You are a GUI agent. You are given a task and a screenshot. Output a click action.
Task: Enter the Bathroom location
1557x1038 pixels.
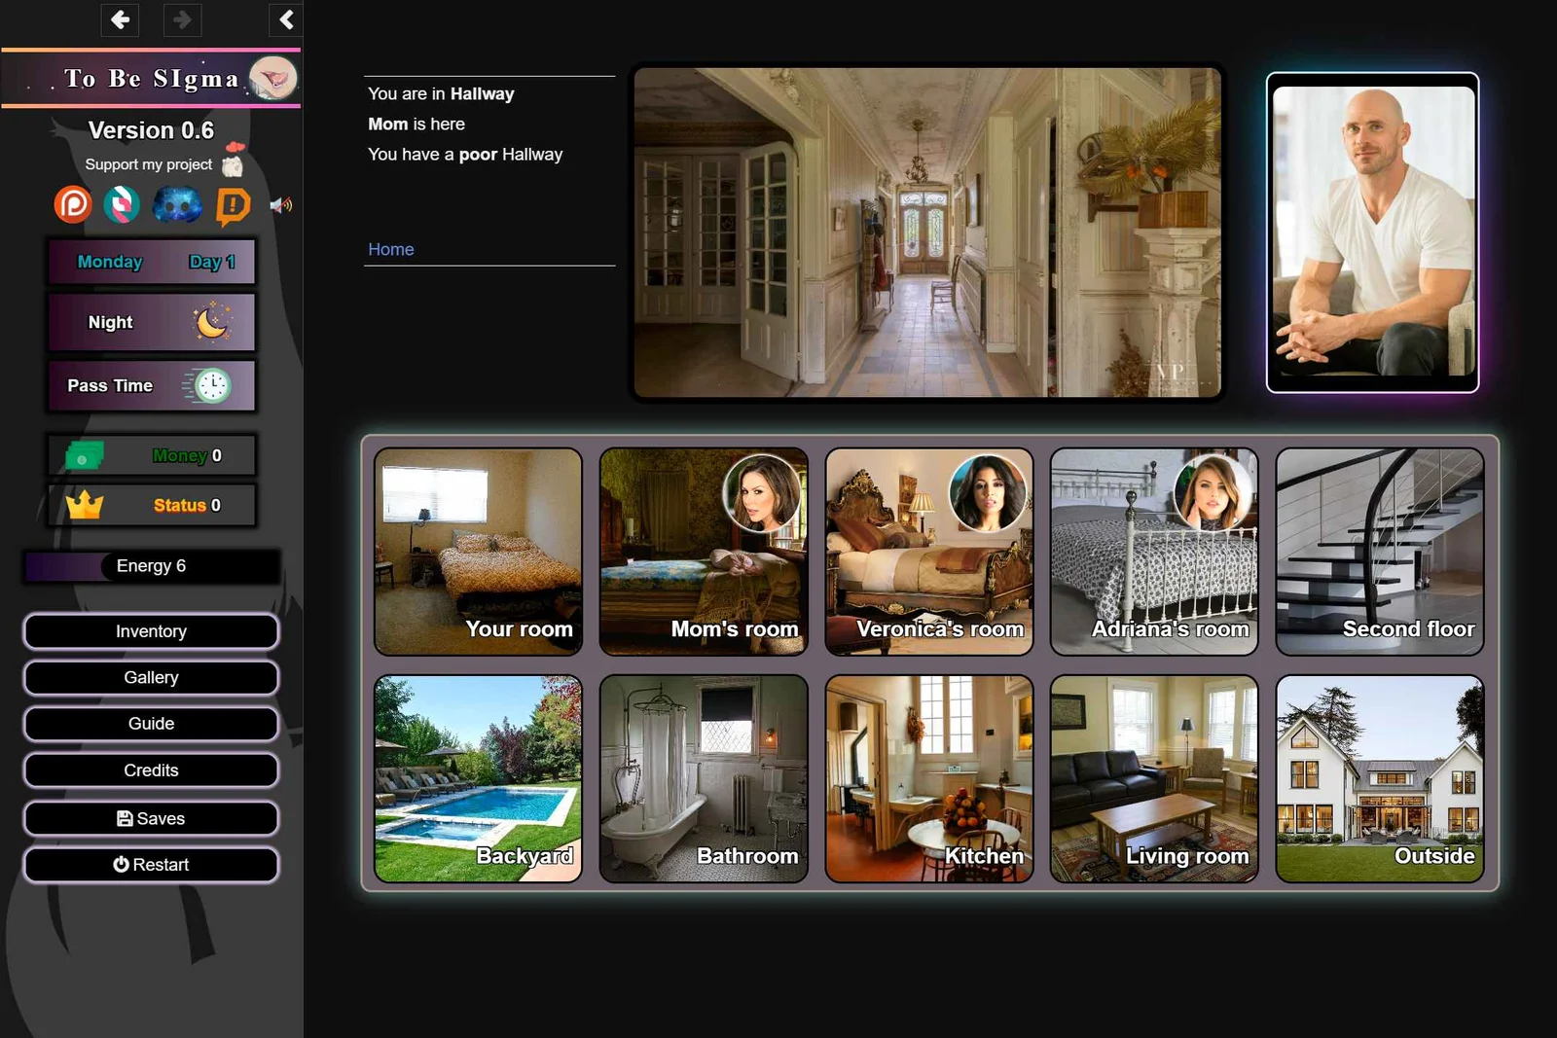tap(704, 778)
